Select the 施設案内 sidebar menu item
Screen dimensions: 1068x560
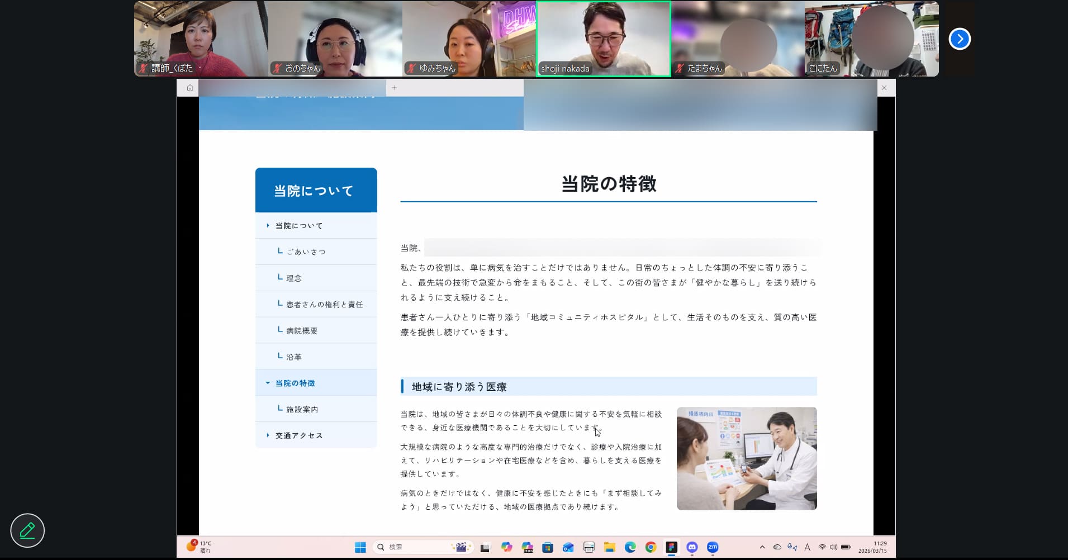coord(302,409)
